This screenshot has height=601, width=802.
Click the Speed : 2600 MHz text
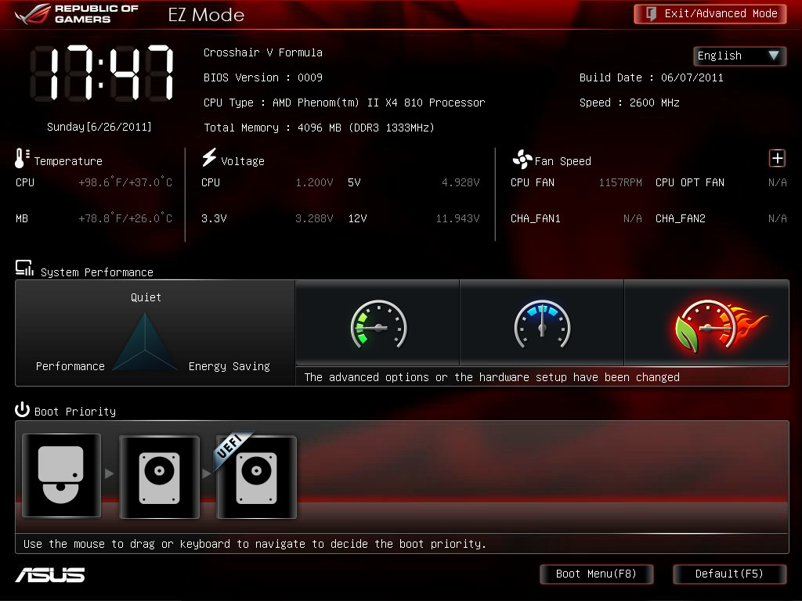pos(630,103)
